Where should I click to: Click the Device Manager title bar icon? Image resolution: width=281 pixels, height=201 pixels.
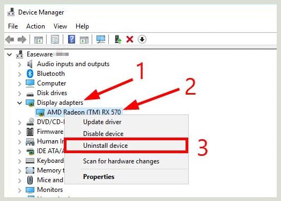point(11,12)
